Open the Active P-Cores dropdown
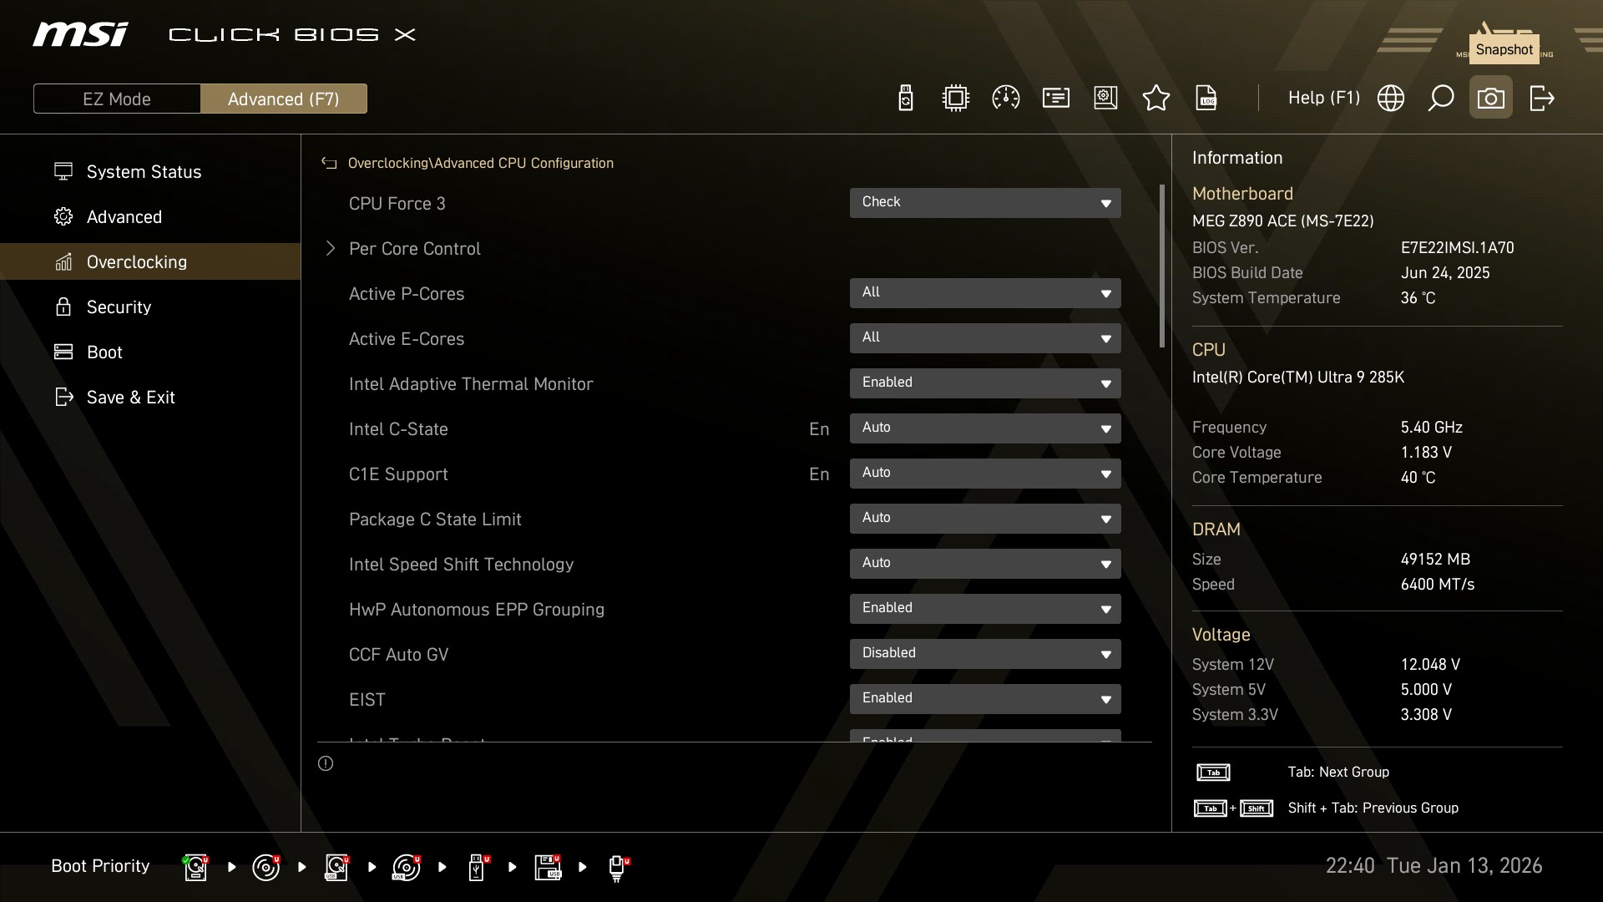Screen dimensions: 1603x902 point(984,293)
